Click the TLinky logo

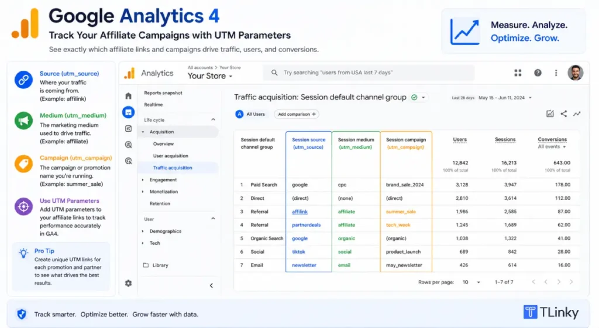pos(550,312)
